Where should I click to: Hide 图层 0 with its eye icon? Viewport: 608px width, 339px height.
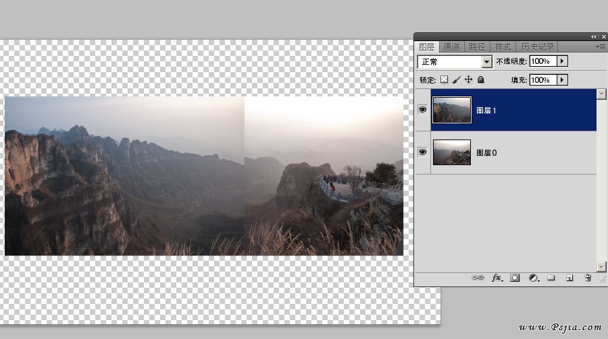pyautogui.click(x=423, y=152)
